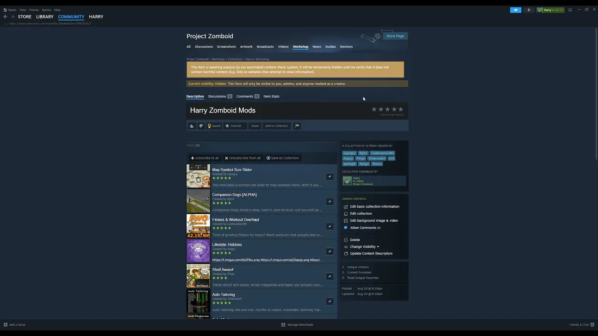Report the collection with the flag icon
Viewport: 598px width, 336px height.
point(297,126)
